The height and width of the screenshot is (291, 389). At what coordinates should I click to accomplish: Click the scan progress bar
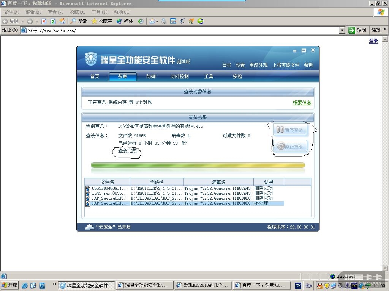pos(198,165)
